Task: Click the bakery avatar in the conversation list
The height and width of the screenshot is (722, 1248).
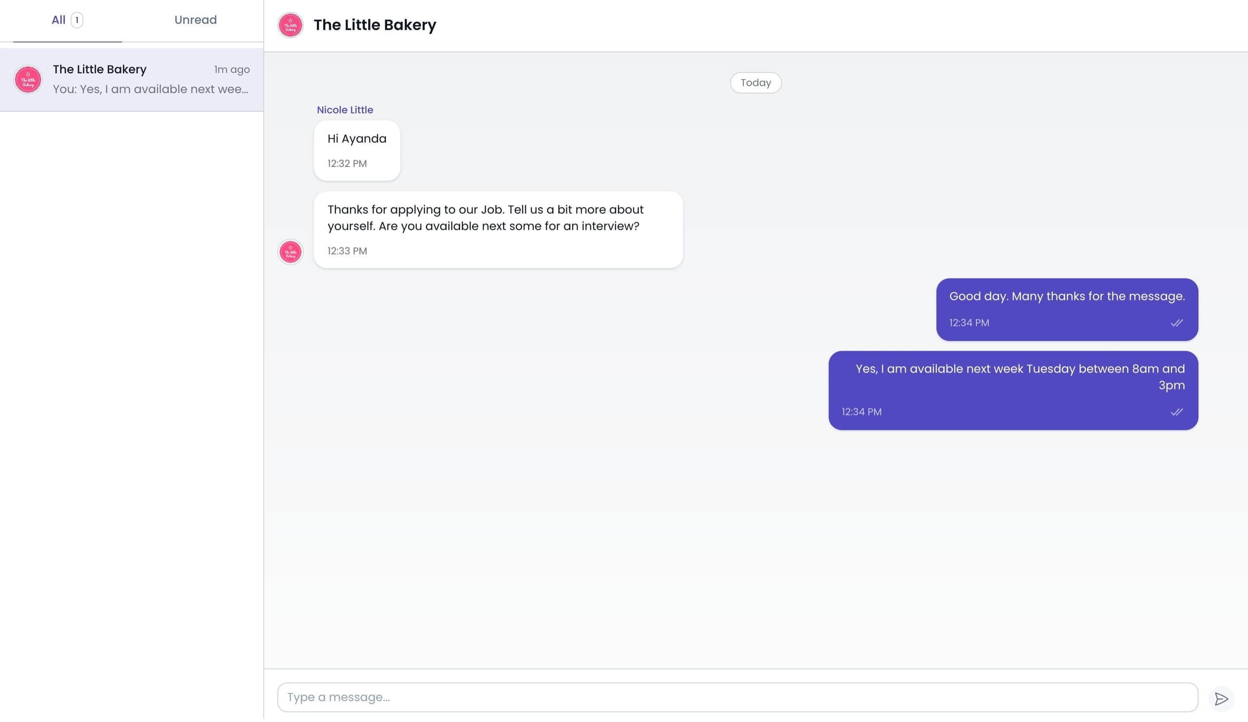Action: 28,79
